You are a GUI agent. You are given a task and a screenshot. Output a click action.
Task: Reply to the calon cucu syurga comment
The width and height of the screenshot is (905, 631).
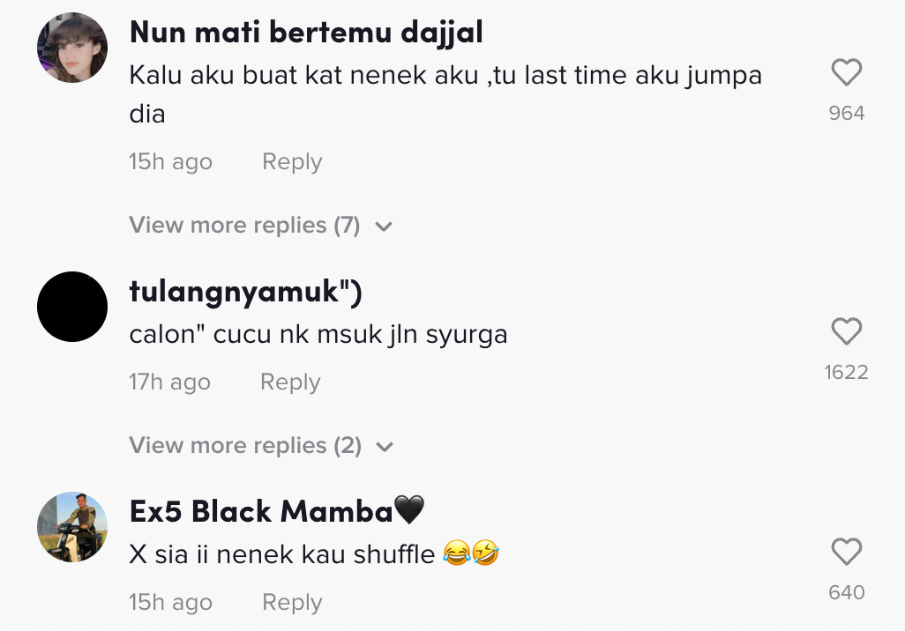(x=290, y=382)
